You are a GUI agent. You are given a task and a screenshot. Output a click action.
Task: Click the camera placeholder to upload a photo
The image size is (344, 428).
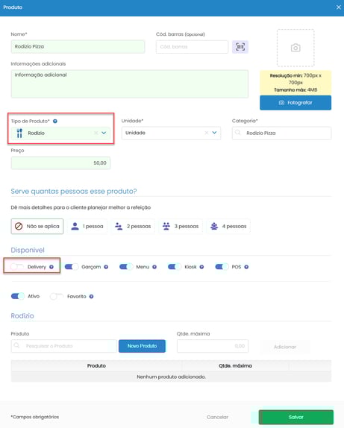[x=295, y=48]
